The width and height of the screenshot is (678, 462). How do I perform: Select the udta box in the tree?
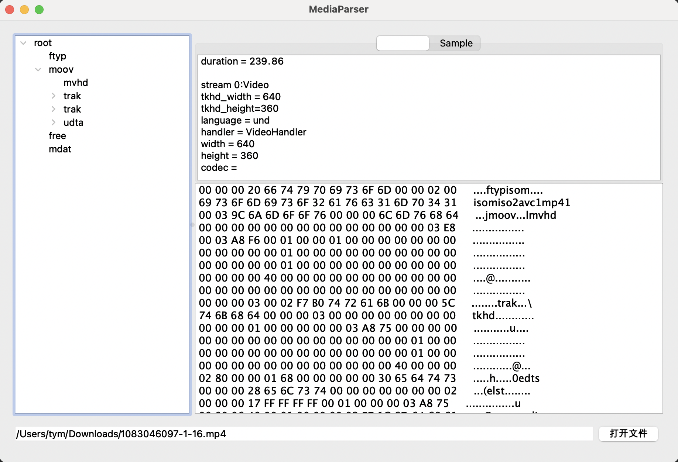[73, 122]
